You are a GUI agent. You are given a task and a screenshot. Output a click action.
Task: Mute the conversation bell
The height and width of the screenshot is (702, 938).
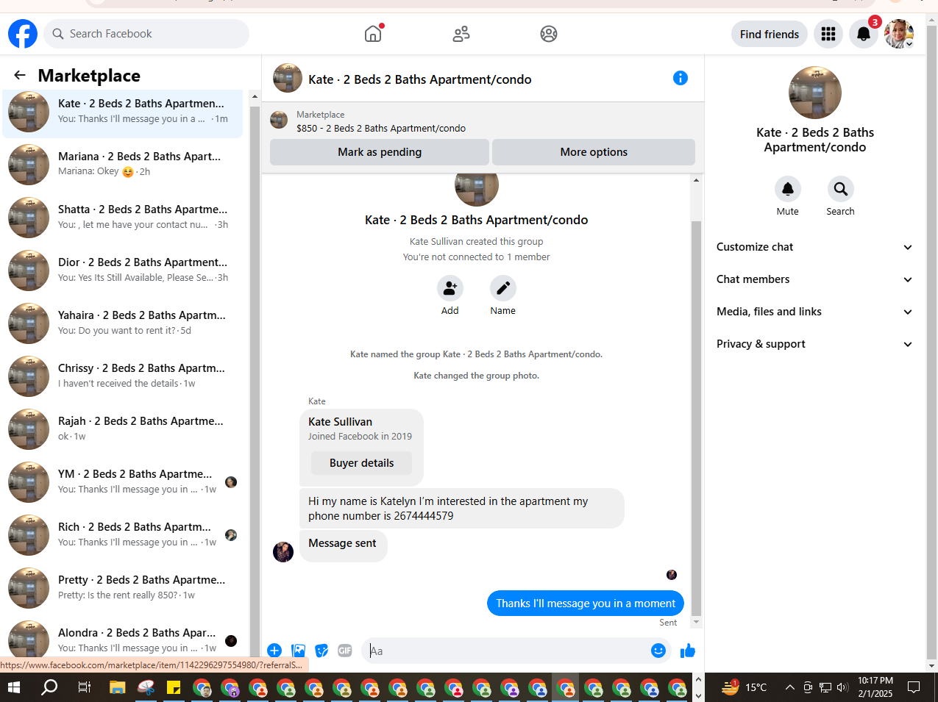788,189
